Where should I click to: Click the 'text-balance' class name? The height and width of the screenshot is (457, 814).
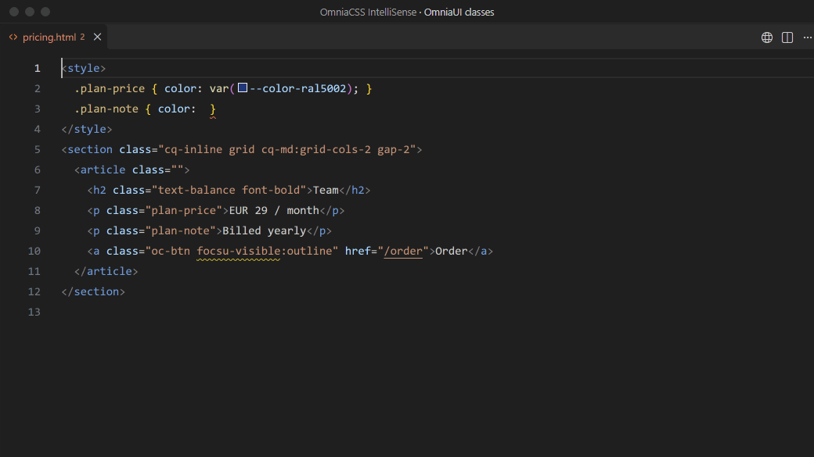[x=196, y=190]
